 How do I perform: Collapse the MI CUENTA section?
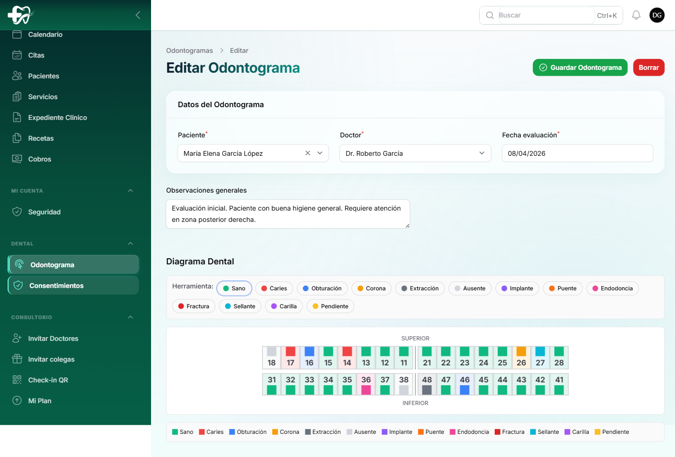point(131,191)
